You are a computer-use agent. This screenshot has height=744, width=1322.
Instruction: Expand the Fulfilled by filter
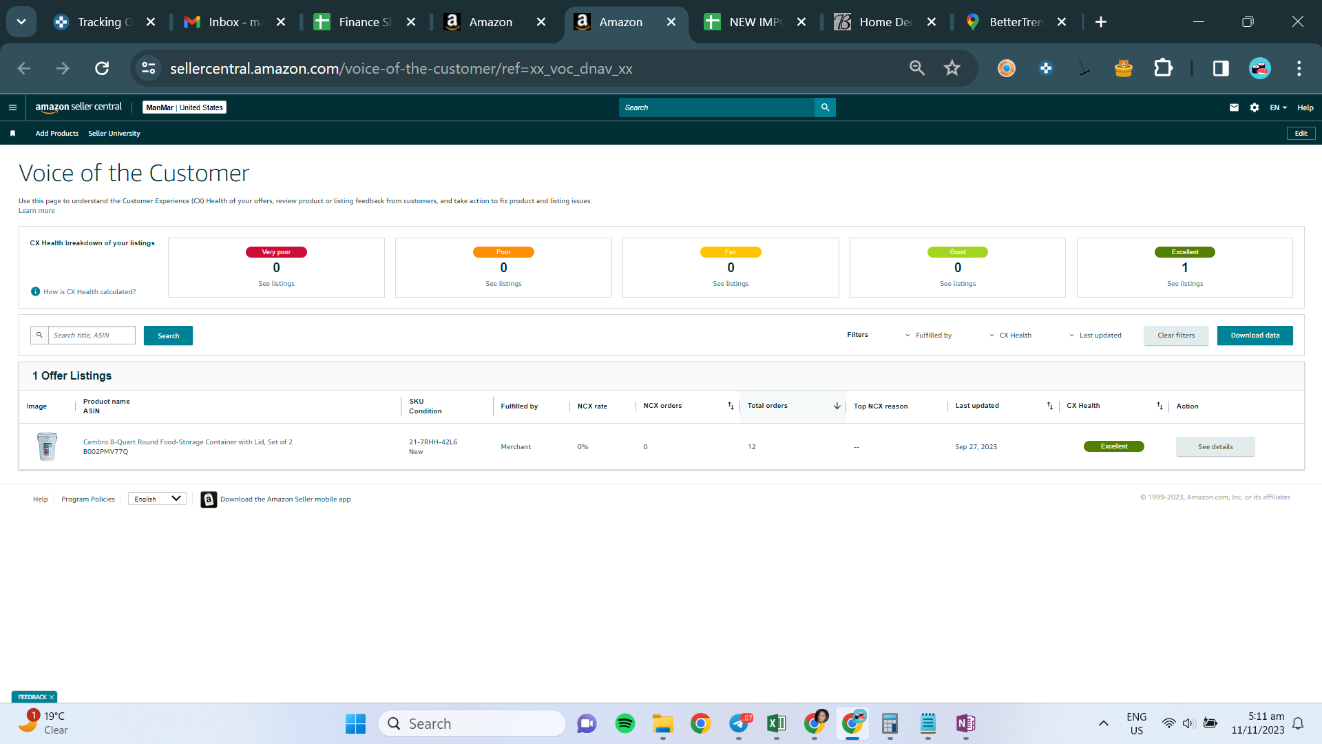pos(928,335)
